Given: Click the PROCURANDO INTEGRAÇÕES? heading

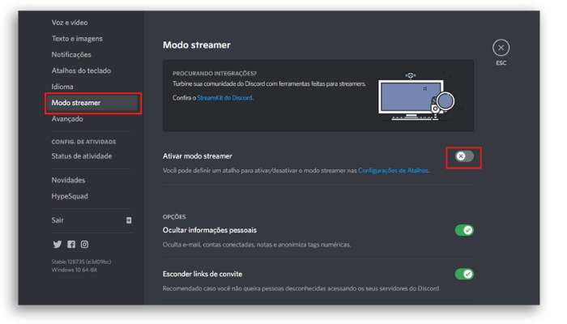Looking at the screenshot, I should (x=215, y=74).
